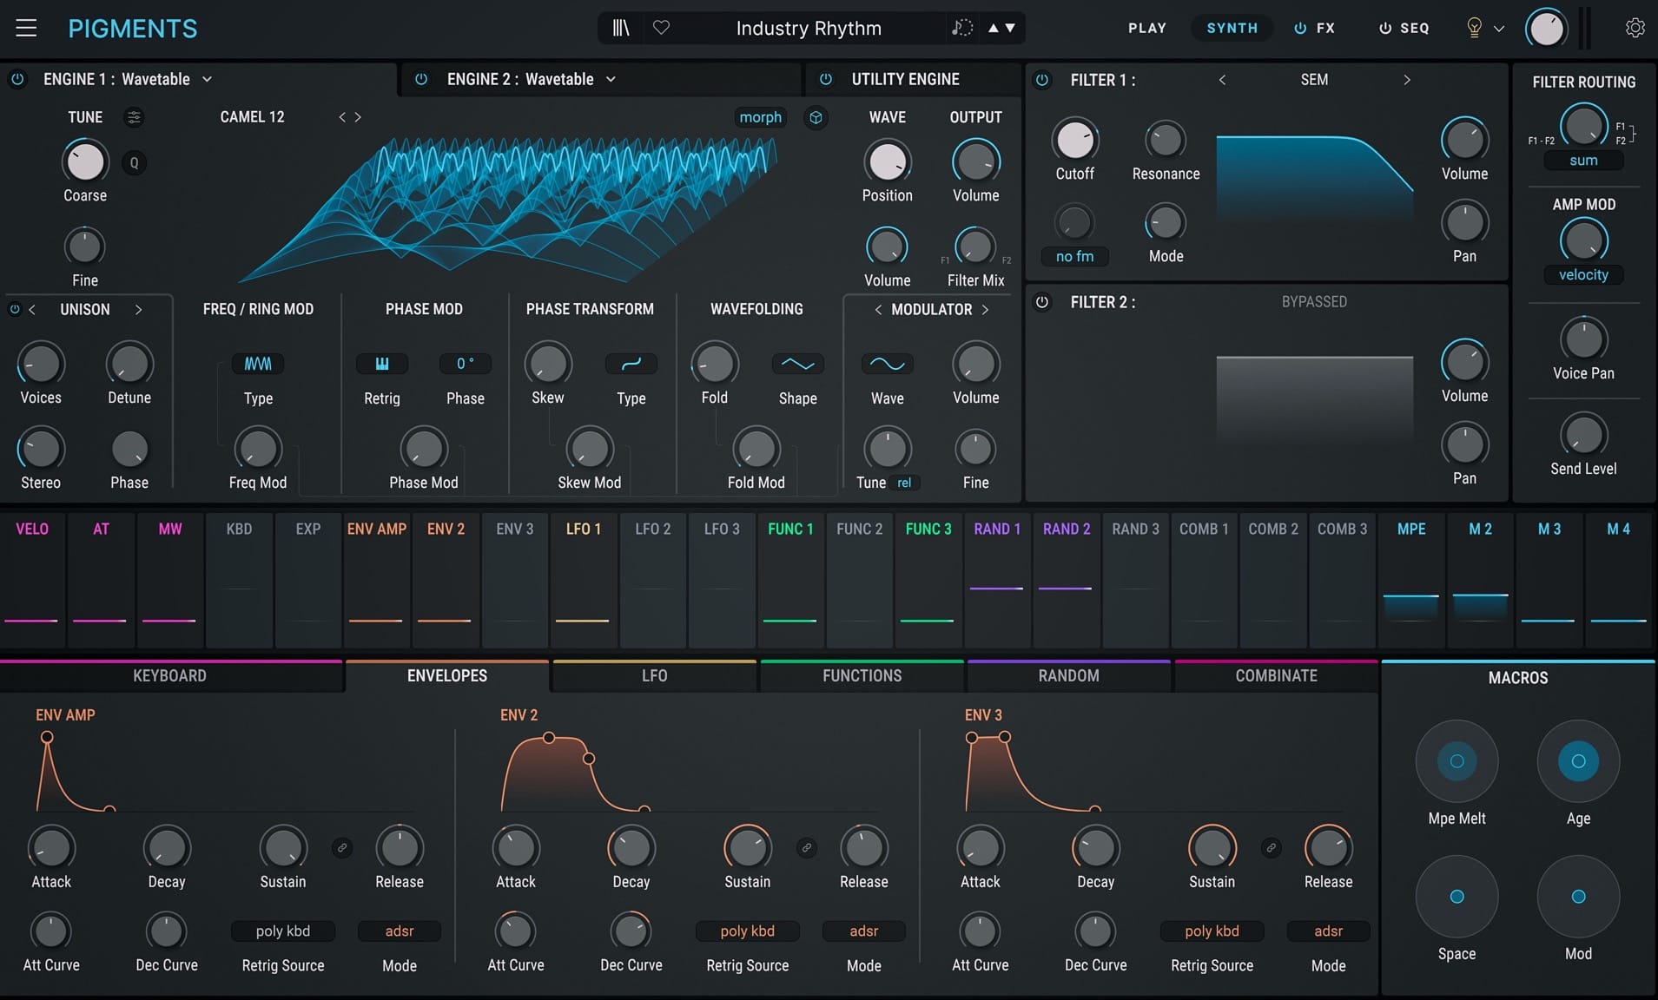1658x1000 pixels.
Task: Click ENV AMP poly kbd retrig source
Action: click(x=283, y=931)
